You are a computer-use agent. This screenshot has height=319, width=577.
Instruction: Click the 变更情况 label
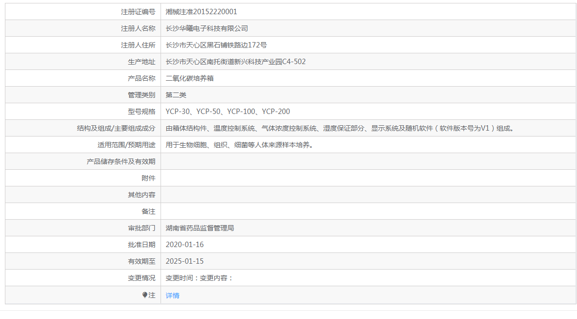[x=141, y=278]
